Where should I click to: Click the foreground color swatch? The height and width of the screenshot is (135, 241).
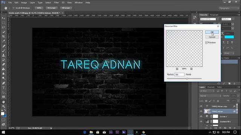pos(3,114)
